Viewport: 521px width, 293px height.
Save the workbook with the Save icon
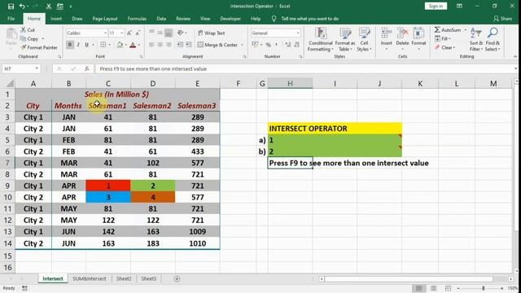tap(11, 7)
